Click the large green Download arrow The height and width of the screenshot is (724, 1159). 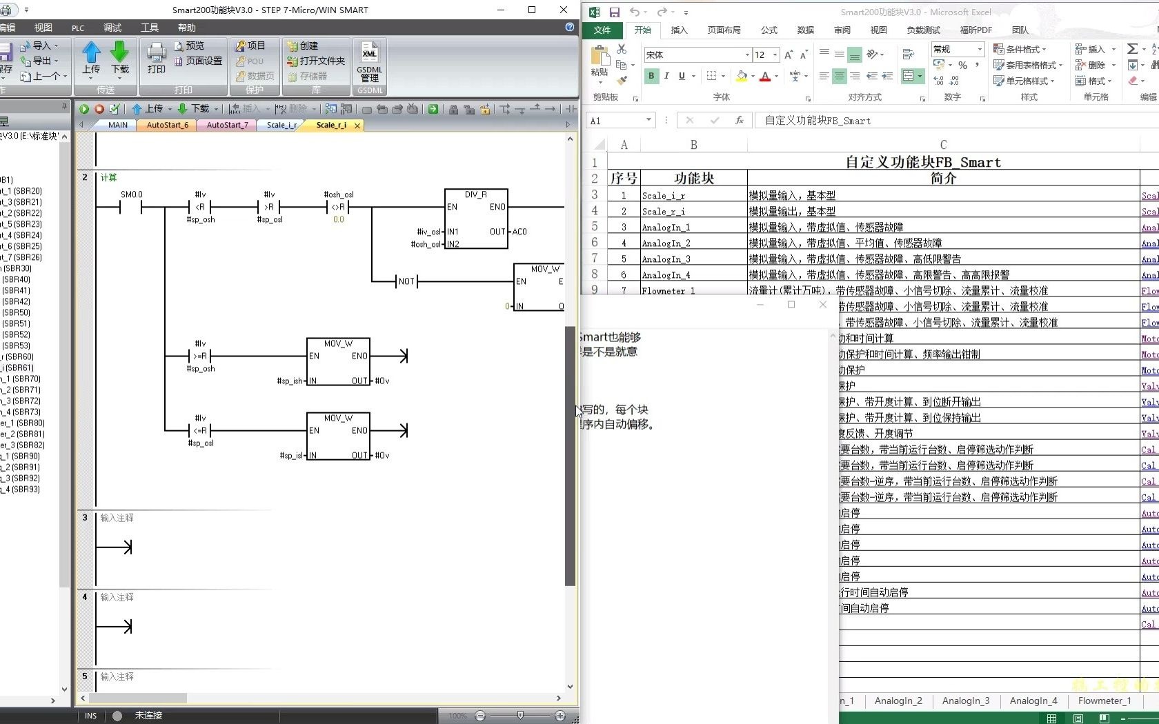(120, 52)
